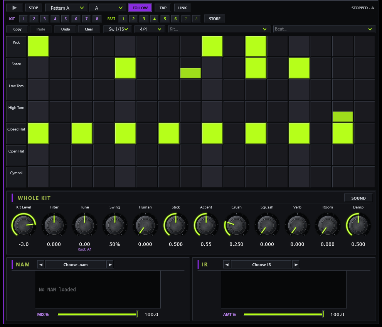Click the Kit Level value -3.0

(24, 244)
